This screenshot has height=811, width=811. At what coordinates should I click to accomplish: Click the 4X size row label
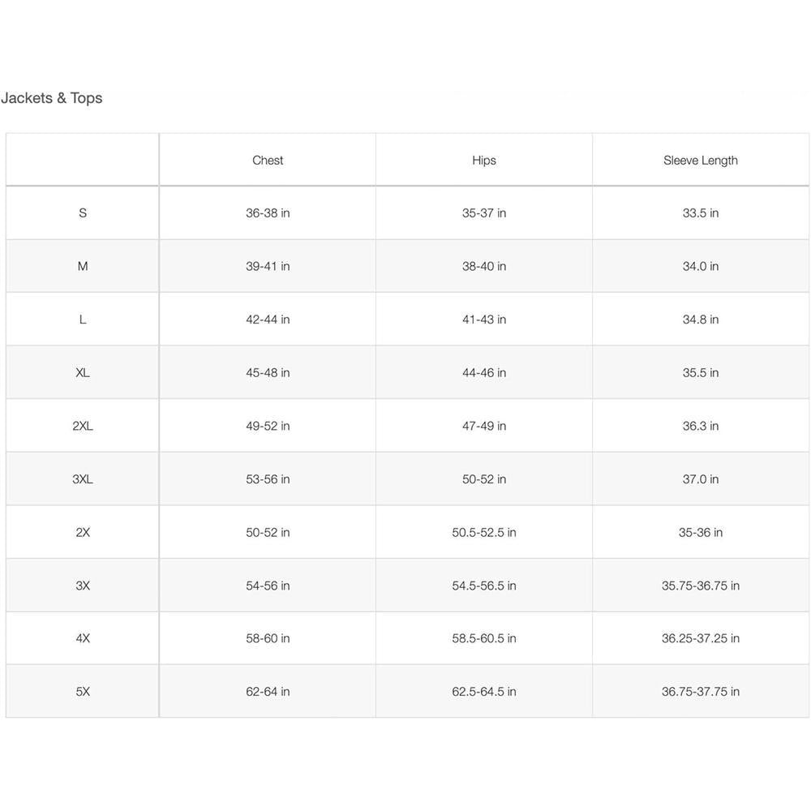click(x=83, y=638)
